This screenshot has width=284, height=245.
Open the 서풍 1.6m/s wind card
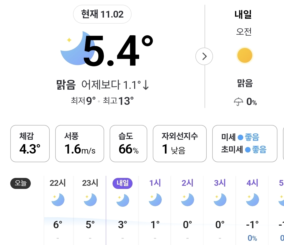click(x=80, y=144)
